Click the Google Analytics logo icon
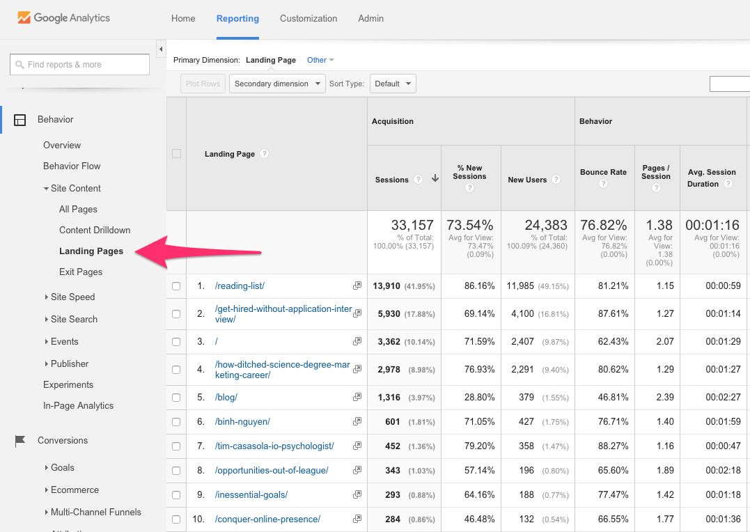750x532 pixels. (24, 18)
